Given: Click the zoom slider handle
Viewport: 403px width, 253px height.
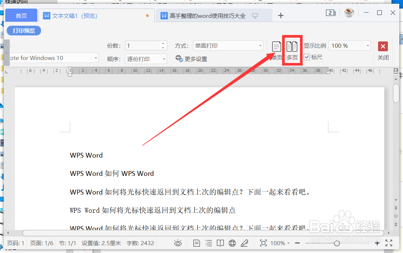Looking at the screenshot, I should 337,243.
